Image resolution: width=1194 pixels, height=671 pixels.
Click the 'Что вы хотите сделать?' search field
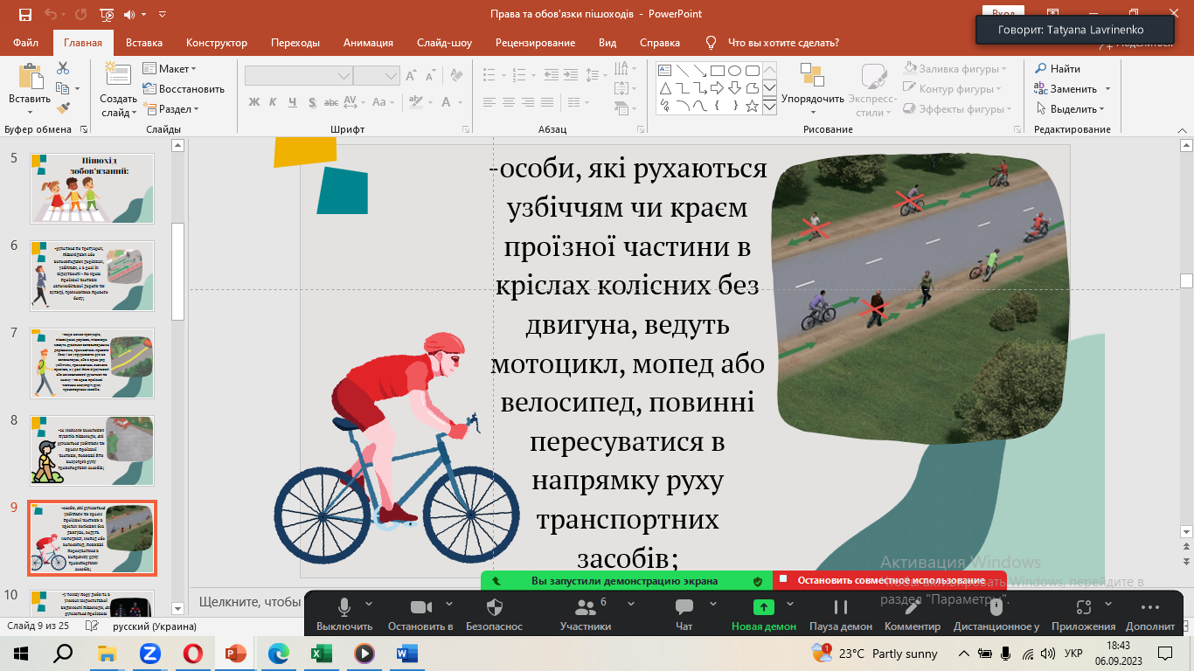click(x=783, y=43)
